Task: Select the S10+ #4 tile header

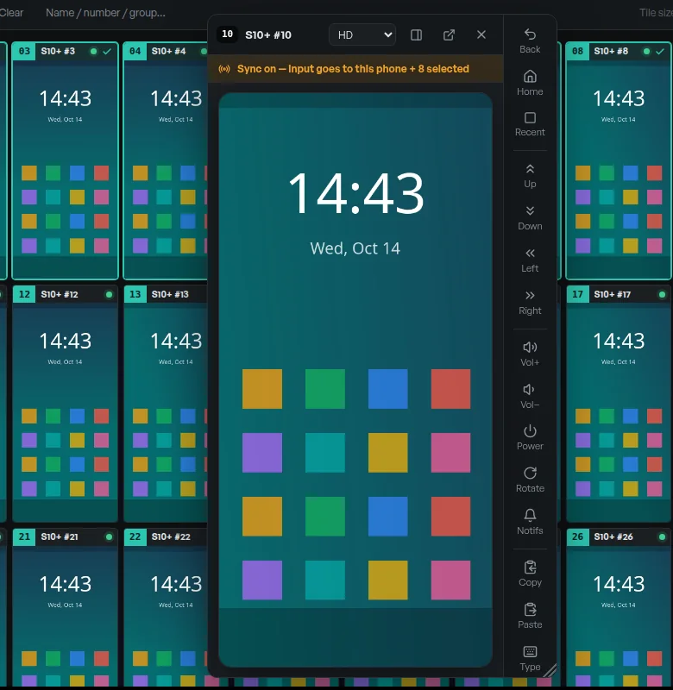Action: tap(166, 52)
